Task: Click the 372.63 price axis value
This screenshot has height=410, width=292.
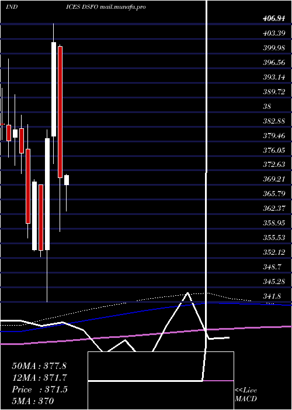Action: coord(274,165)
